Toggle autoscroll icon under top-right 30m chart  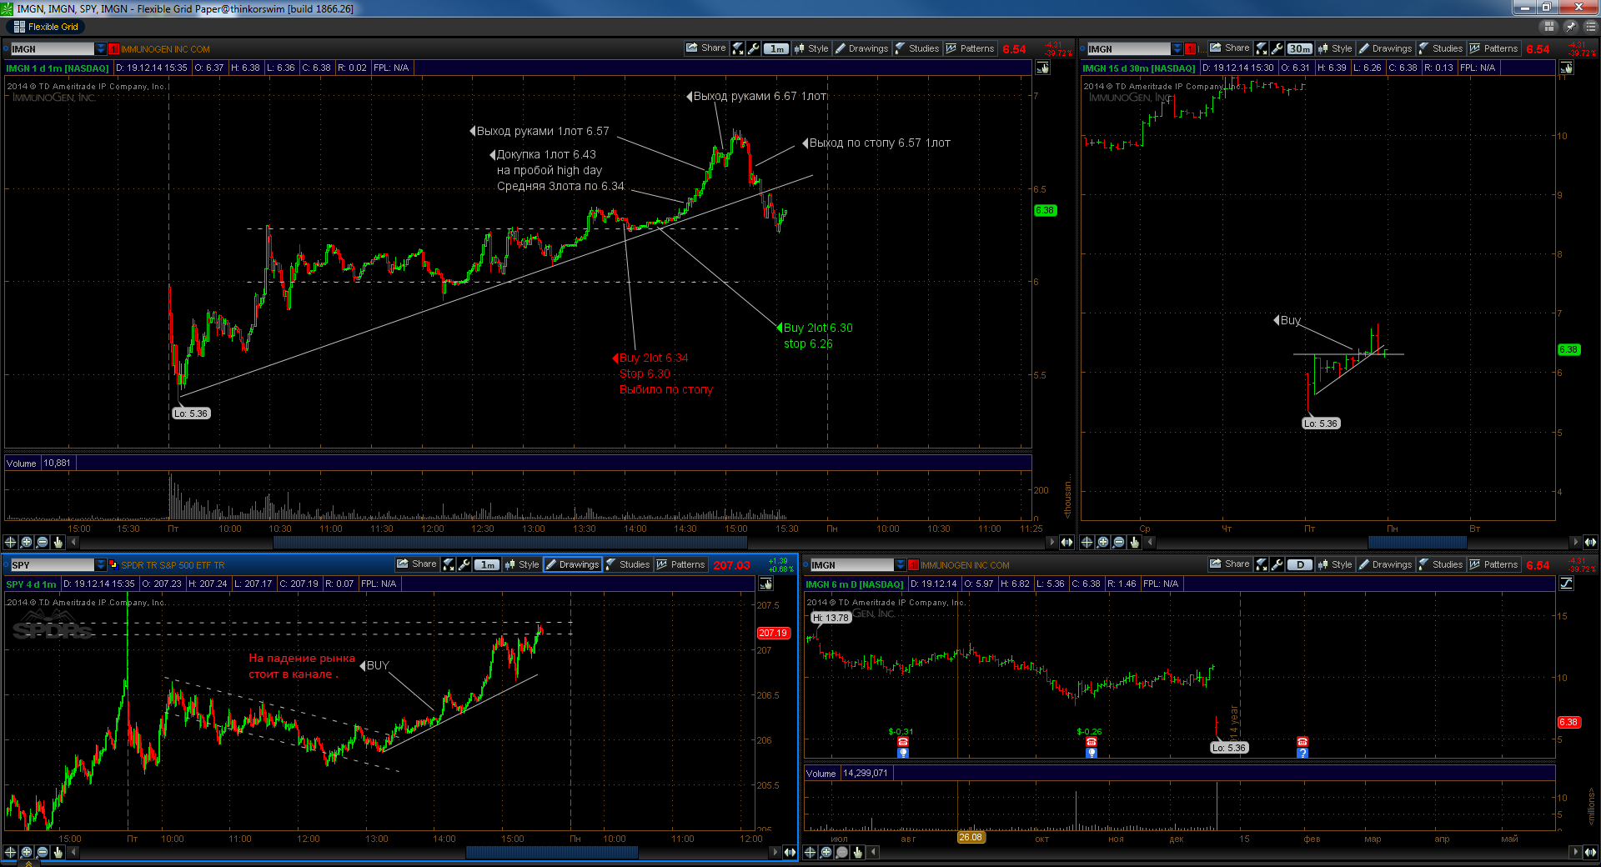pos(1591,542)
